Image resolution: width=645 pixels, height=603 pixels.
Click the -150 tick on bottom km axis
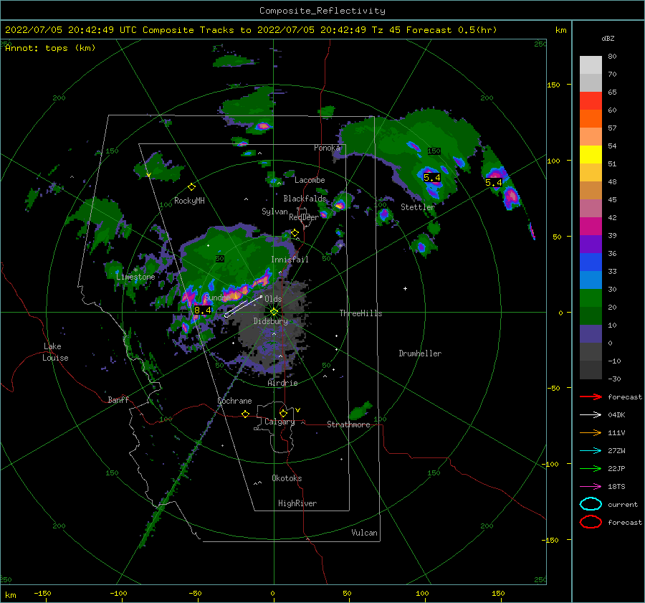(42, 594)
